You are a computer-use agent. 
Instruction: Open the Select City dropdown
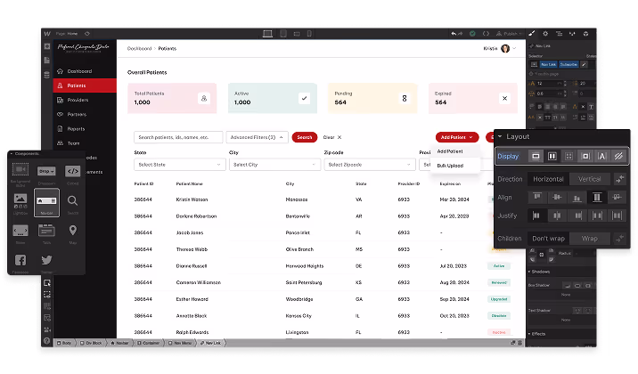pos(274,165)
